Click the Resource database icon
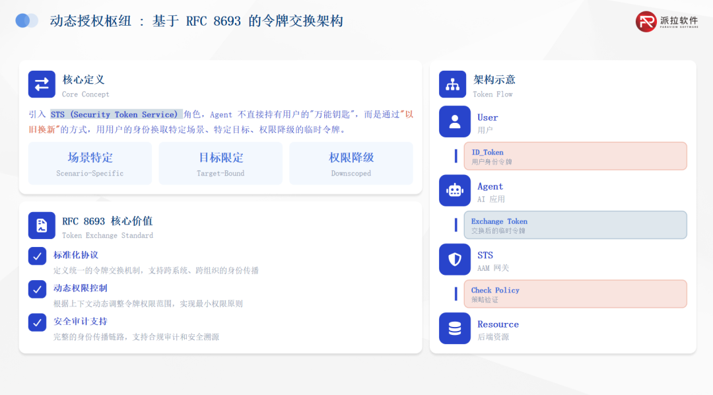Image resolution: width=713 pixels, height=395 pixels. click(x=455, y=328)
